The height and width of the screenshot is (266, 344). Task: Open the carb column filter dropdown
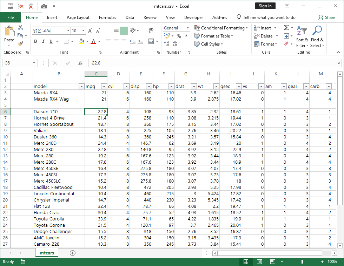coord(329,87)
